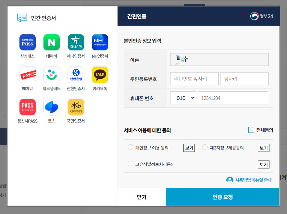View details for 제3자정보제공동의 (보기)

(264, 148)
